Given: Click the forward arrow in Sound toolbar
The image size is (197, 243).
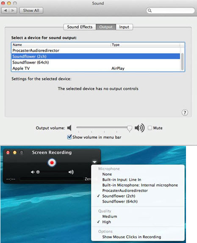Looking at the screenshot, I should point(13,11).
